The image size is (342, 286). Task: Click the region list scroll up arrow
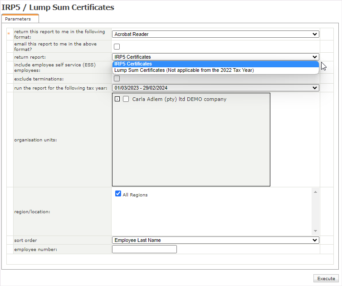click(x=316, y=192)
